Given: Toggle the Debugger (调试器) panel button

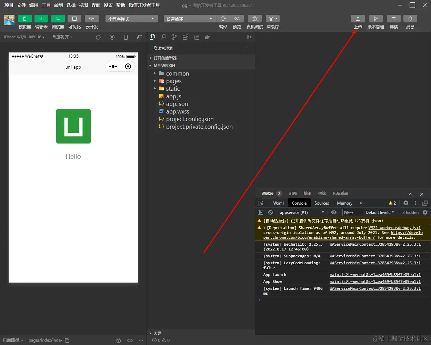Looking at the screenshot, I should pyautogui.click(x=58, y=19).
